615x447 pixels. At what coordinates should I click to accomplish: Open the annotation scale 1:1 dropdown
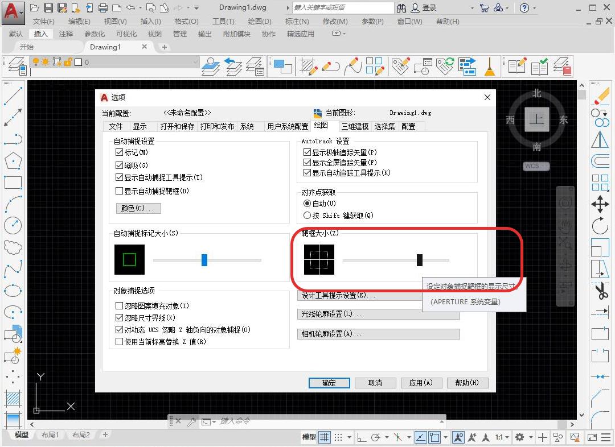click(501, 437)
